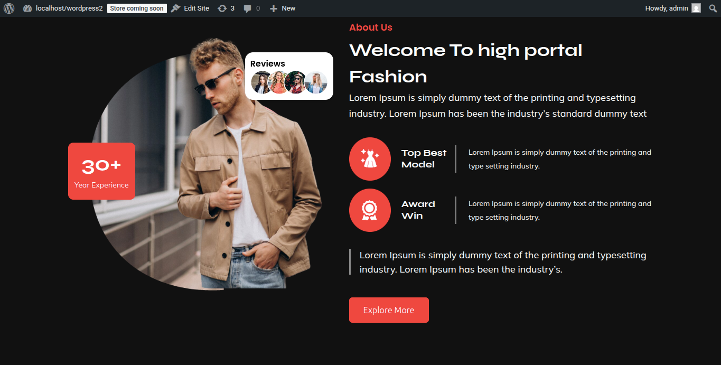
Task: Click the admin avatar image
Action: (696, 8)
